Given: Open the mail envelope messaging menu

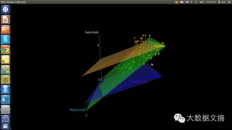Looking at the screenshot, I should tap(182, 2).
